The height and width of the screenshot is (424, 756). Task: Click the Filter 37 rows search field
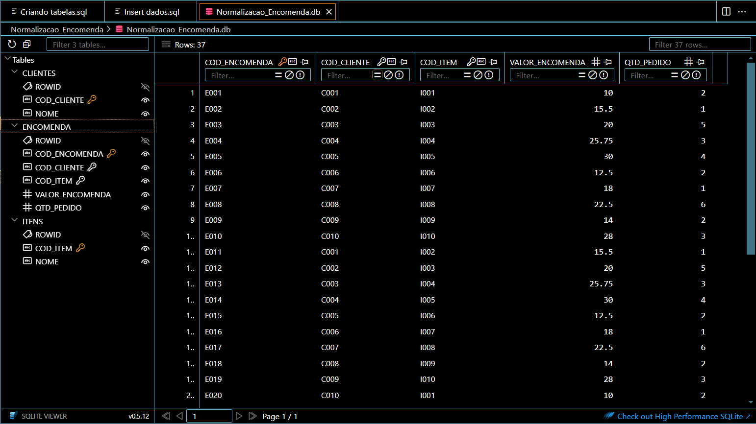(700, 45)
